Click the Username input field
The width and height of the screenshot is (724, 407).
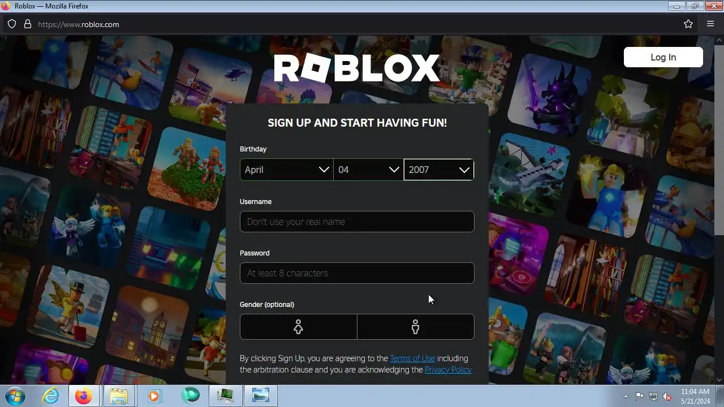357,222
